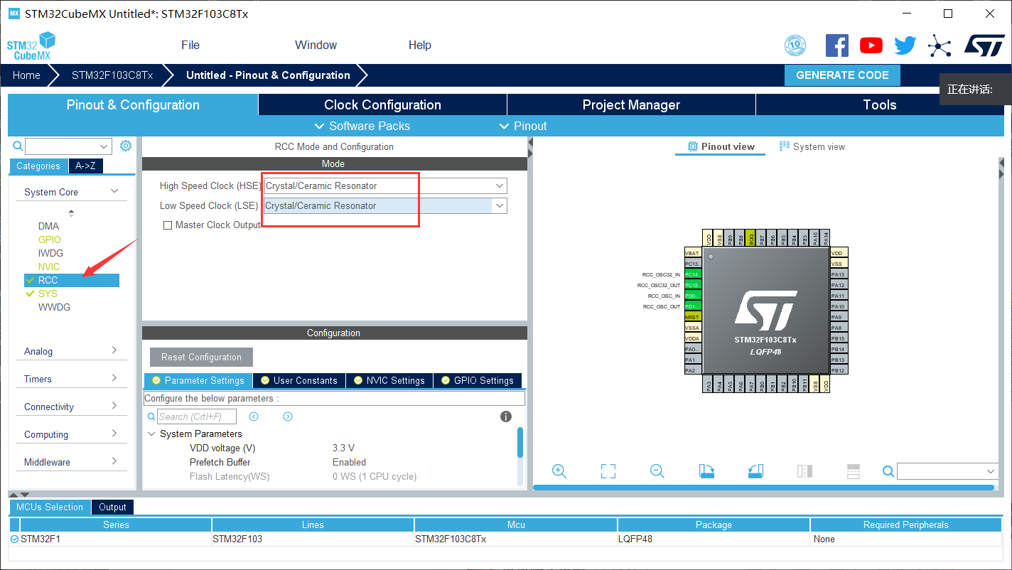Click the info icon in Parameter Settings
Image resolution: width=1012 pixels, height=570 pixels.
[x=506, y=416]
